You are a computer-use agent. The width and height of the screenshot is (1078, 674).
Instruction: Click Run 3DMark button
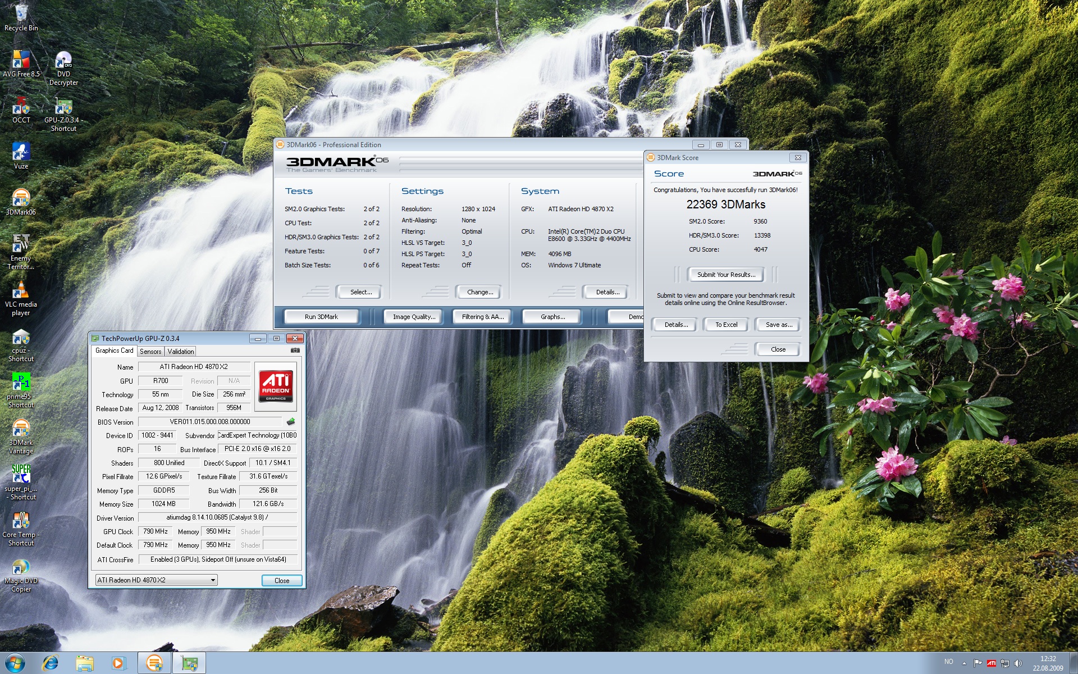(x=321, y=317)
